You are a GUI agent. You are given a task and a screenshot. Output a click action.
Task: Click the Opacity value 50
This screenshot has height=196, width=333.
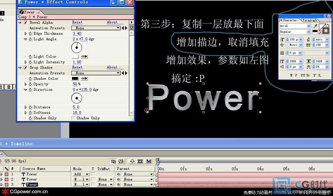(75, 84)
